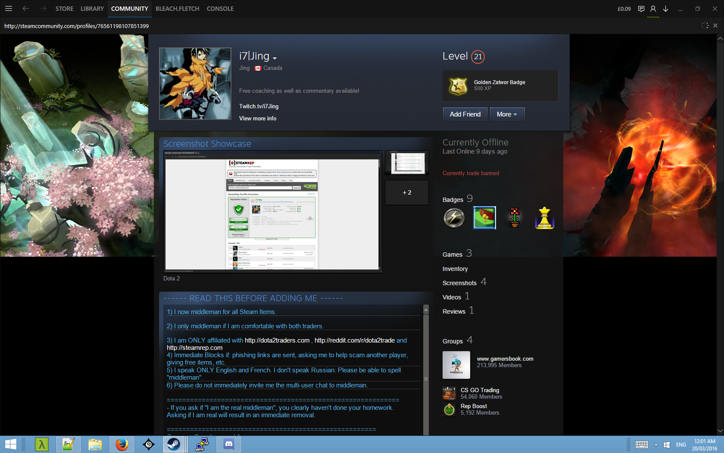Open the STORE tab

coord(64,9)
